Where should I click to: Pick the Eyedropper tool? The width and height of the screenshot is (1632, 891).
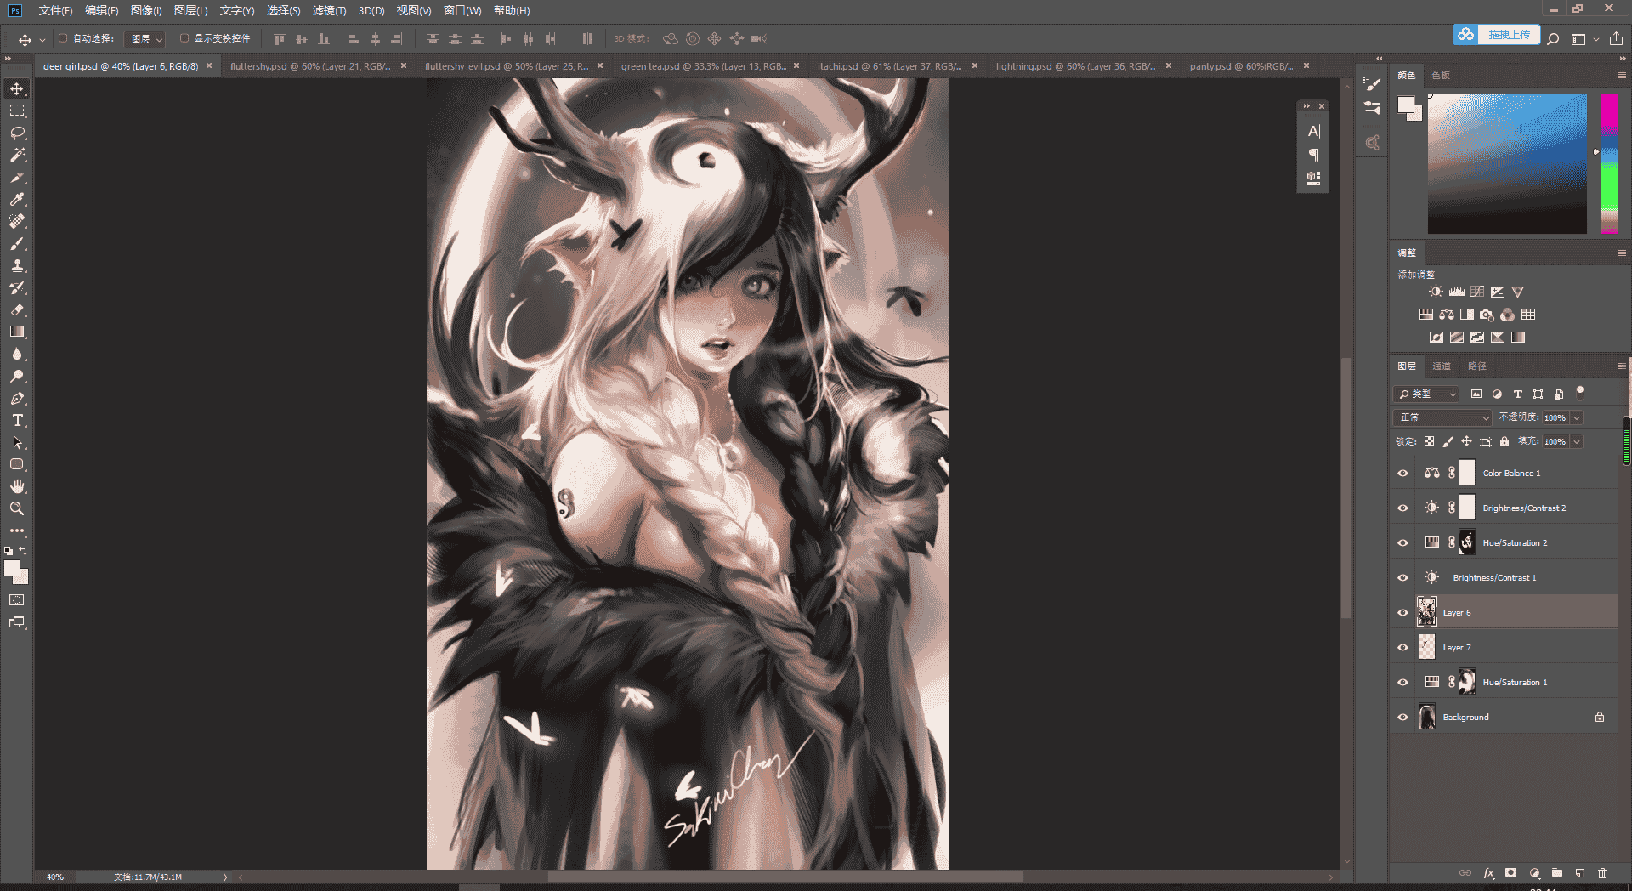tap(17, 199)
